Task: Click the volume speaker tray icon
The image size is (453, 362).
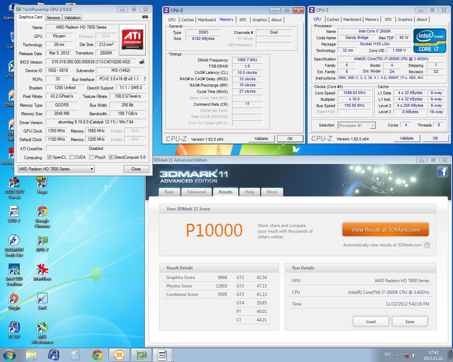Action: click(414, 355)
